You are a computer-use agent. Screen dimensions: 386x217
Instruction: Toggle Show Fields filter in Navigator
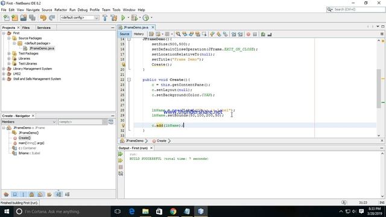click(x=14, y=194)
